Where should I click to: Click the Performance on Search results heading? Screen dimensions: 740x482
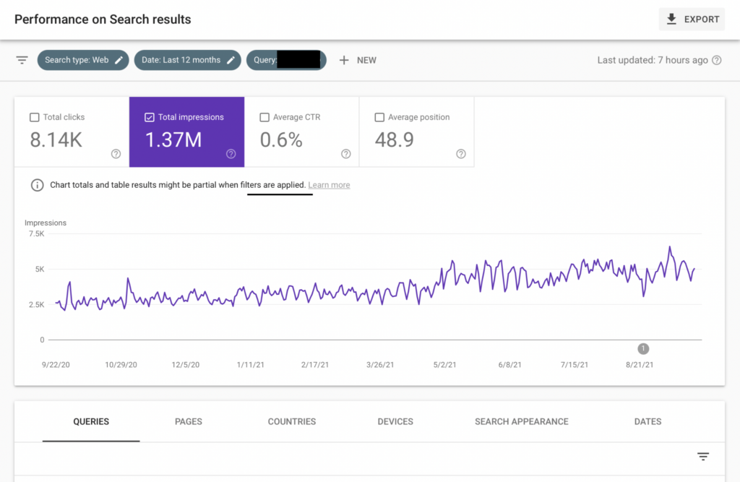tap(103, 20)
